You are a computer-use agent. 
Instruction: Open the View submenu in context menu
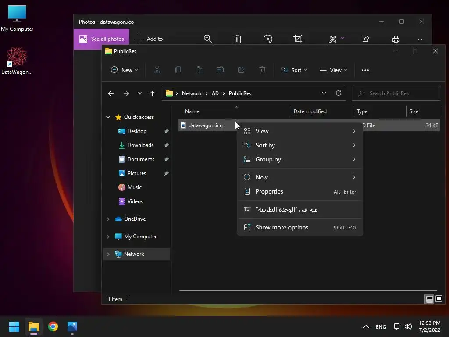(300, 131)
